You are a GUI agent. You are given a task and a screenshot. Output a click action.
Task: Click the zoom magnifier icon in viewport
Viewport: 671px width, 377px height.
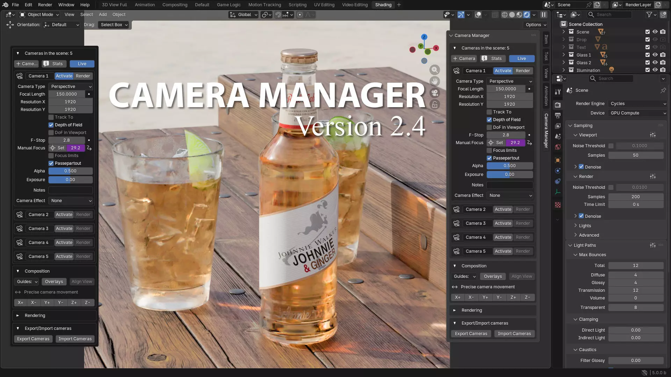tap(434, 70)
